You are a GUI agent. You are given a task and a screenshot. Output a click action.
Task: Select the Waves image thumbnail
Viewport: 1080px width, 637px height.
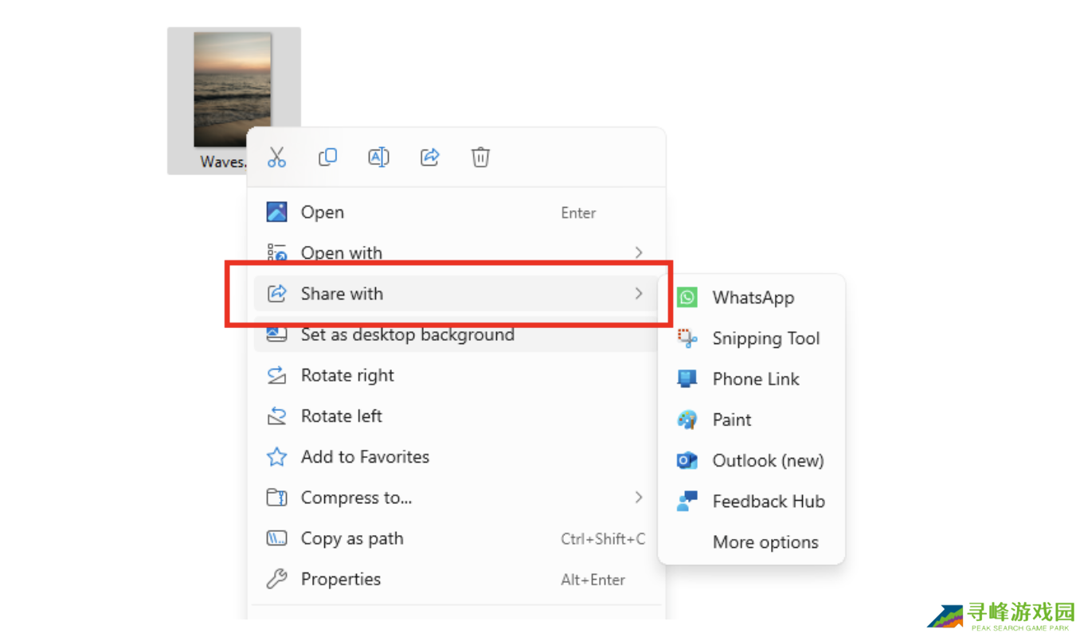[x=232, y=89]
